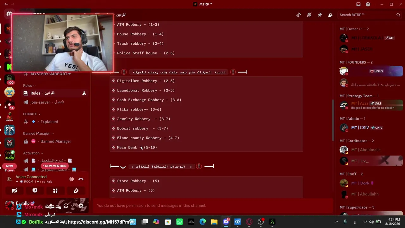Open the Explained channel

(x=55, y=122)
